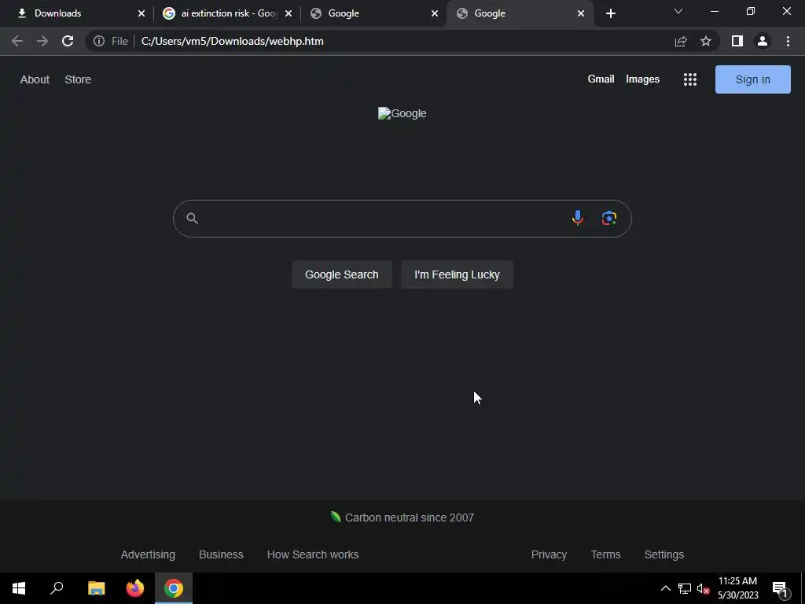Open the How Search works link
This screenshot has height=604, width=805.
pos(313,554)
